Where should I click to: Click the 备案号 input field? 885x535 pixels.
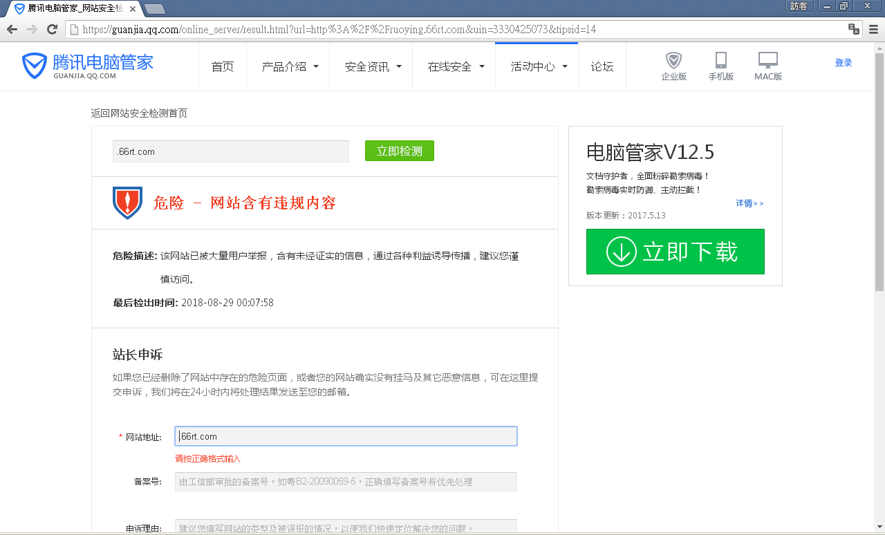[x=346, y=482]
